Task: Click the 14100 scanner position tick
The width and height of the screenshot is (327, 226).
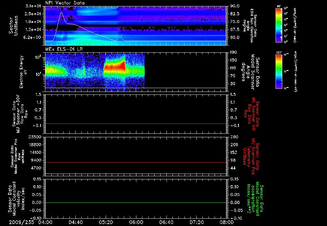Action: (x=35, y=152)
